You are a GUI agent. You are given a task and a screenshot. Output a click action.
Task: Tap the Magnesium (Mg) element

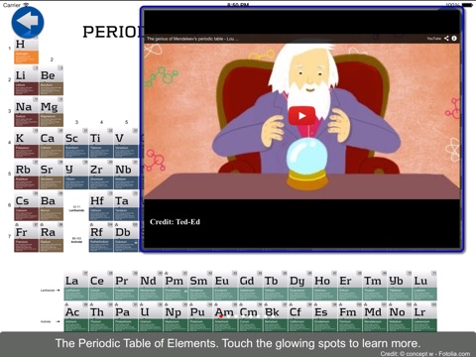pos(52,112)
